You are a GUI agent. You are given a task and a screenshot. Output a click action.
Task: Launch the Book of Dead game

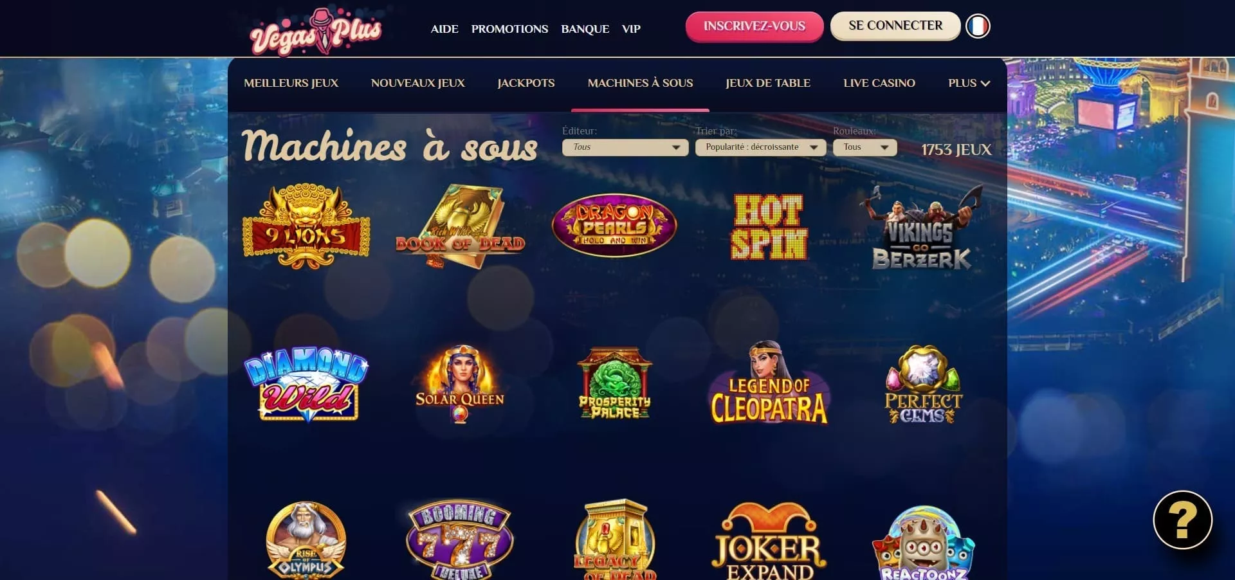click(461, 226)
